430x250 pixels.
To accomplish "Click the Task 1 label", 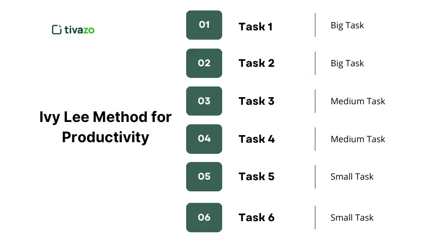I will [x=255, y=26].
